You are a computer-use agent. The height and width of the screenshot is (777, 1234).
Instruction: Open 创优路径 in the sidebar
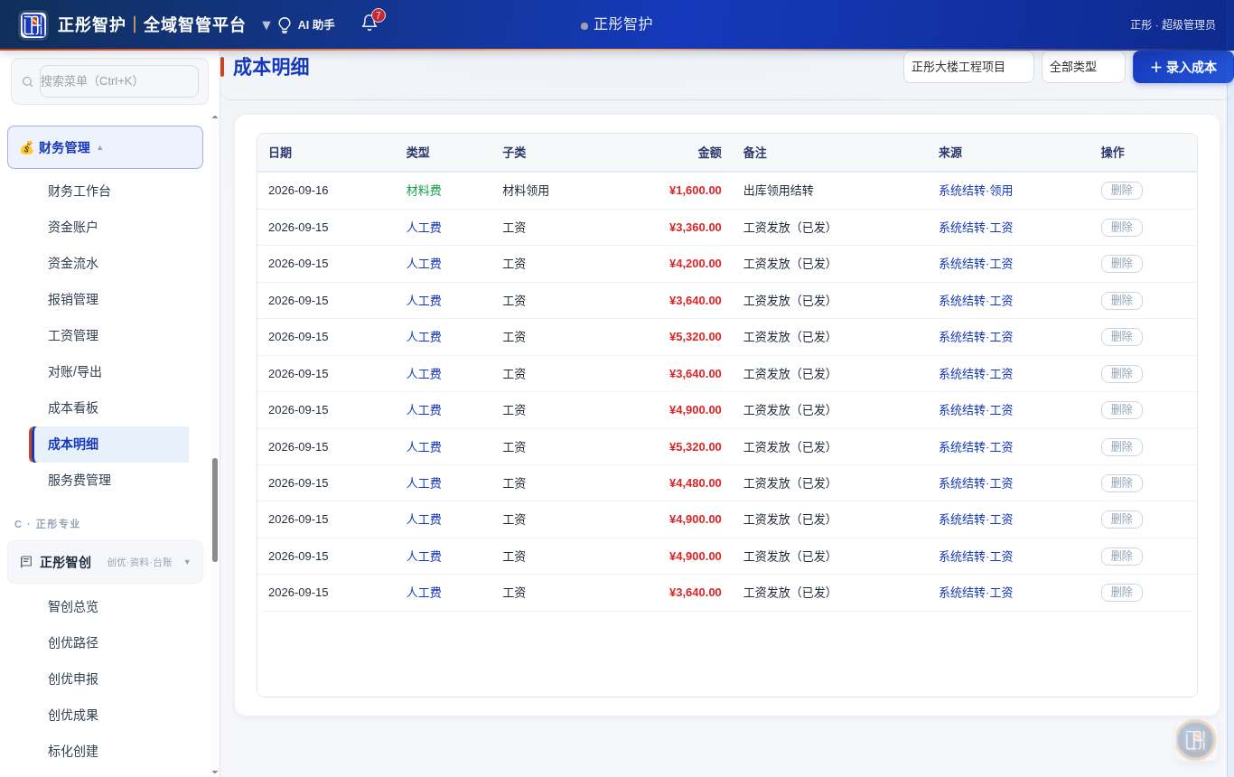73,642
